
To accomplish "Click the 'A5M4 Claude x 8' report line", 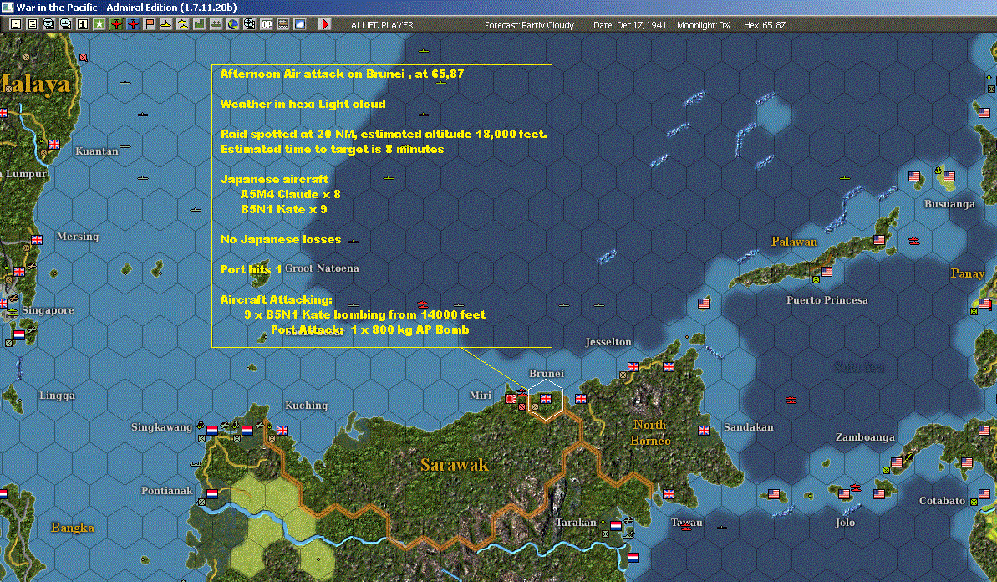I will tap(290, 194).
